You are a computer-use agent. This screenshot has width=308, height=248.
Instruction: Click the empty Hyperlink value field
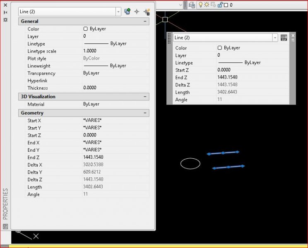[x=115, y=81]
